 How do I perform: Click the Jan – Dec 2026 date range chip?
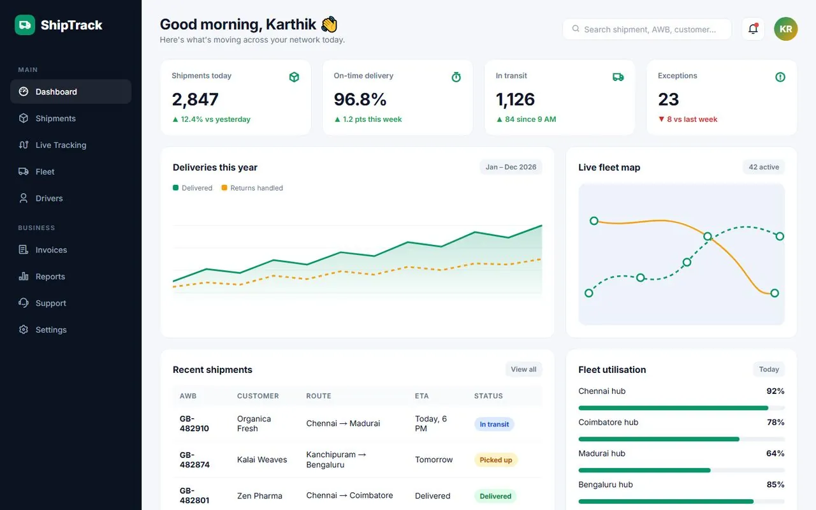(x=511, y=167)
